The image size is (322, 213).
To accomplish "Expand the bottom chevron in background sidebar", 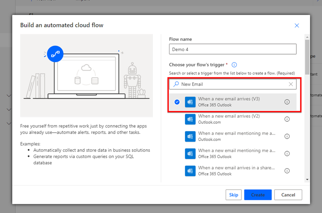I will click(x=9, y=123).
